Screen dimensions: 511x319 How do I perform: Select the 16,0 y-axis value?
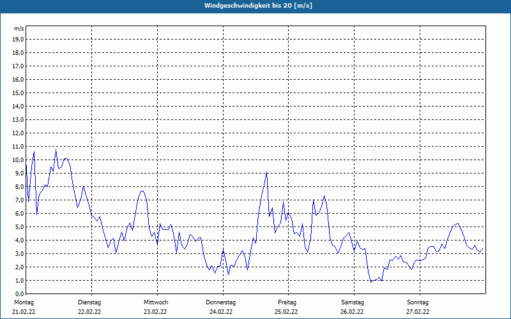tap(19, 79)
